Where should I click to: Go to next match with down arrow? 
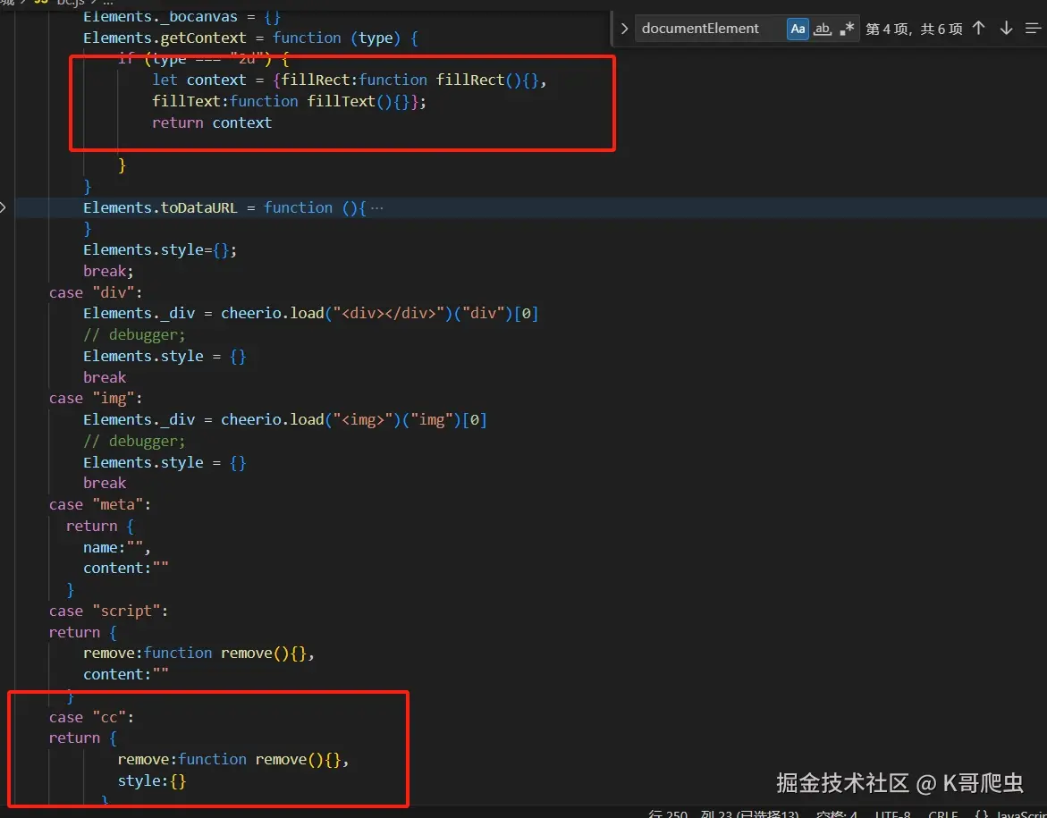[1006, 28]
